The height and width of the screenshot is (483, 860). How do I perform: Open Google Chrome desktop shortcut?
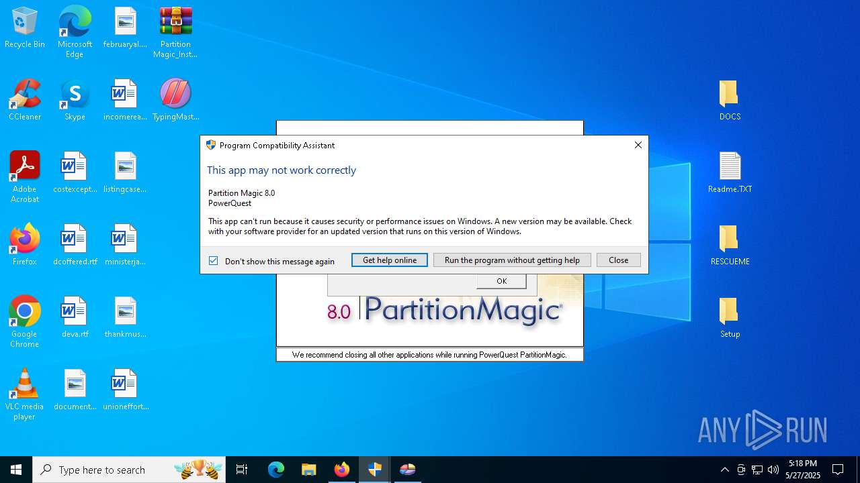tap(25, 322)
